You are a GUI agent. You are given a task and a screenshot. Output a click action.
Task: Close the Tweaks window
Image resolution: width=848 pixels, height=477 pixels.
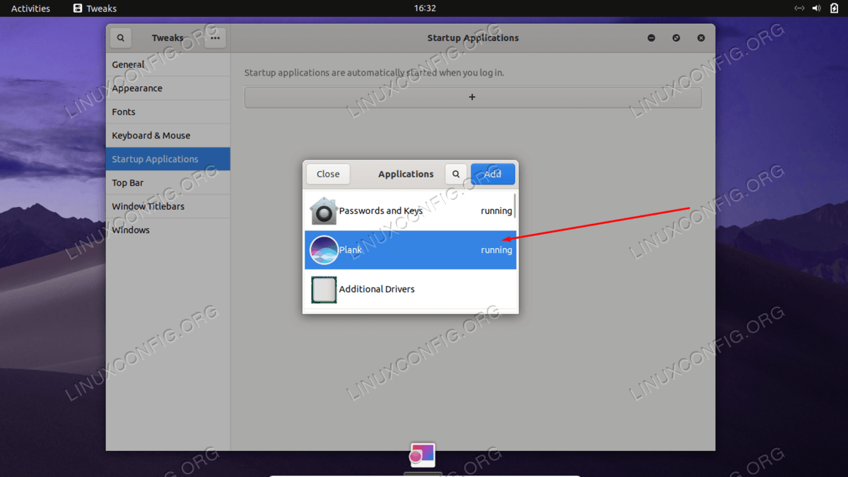701,38
